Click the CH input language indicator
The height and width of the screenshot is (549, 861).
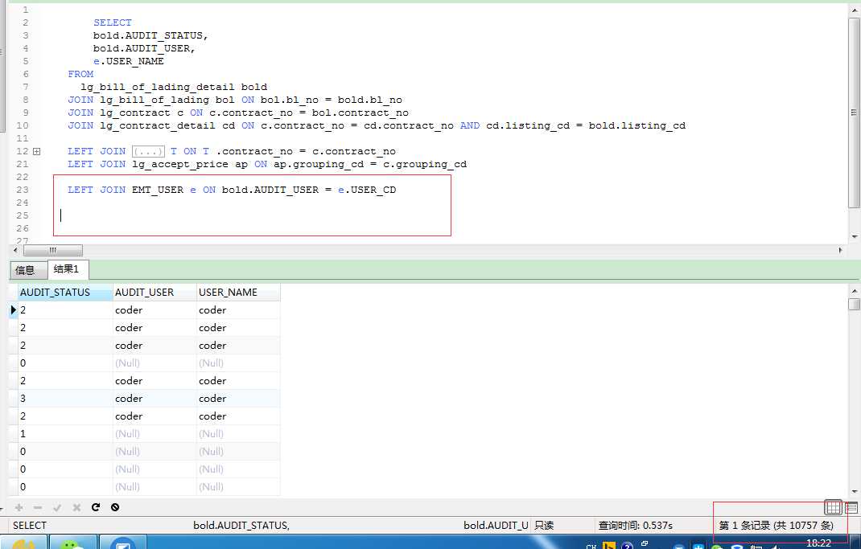591,546
